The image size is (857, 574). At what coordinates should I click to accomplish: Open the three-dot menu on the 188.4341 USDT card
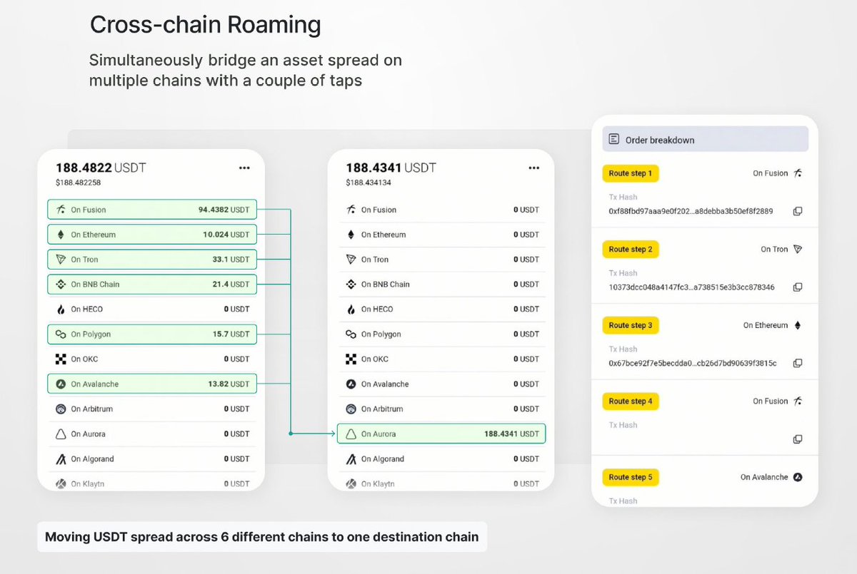point(533,168)
